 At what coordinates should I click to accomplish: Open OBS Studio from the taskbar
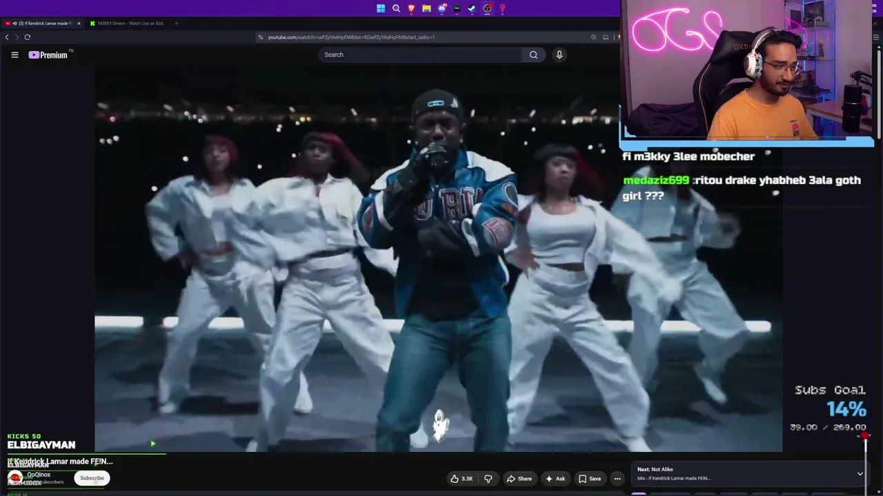[487, 8]
